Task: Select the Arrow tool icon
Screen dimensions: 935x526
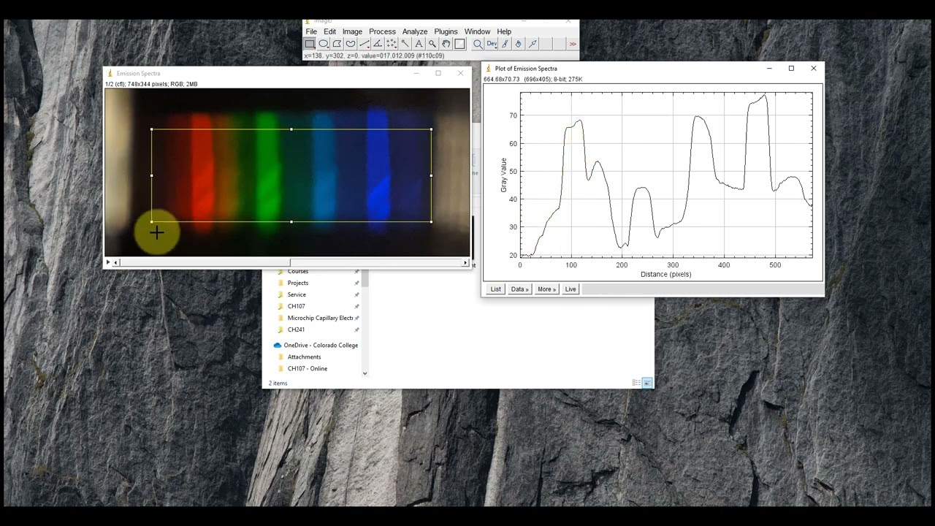Action: (533, 44)
